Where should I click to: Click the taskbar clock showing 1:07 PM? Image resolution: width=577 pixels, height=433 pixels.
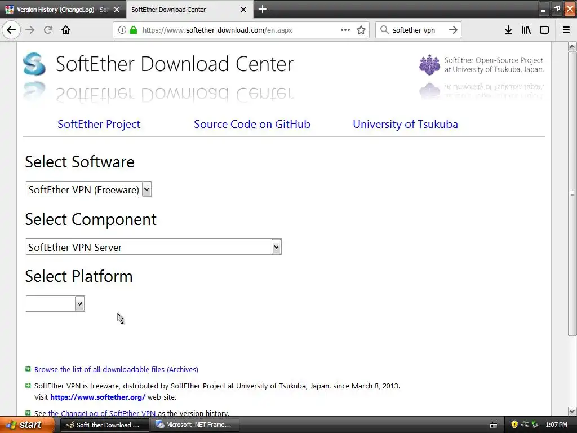click(x=556, y=425)
